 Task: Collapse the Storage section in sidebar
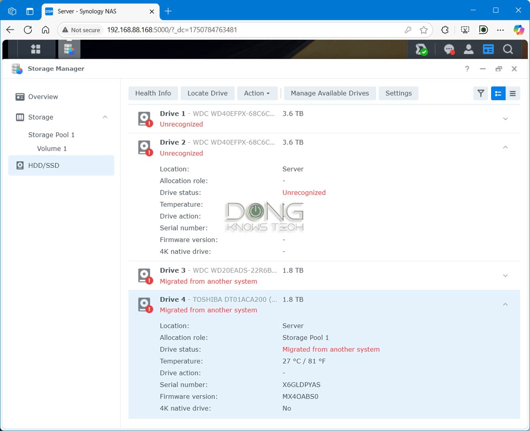coord(105,117)
